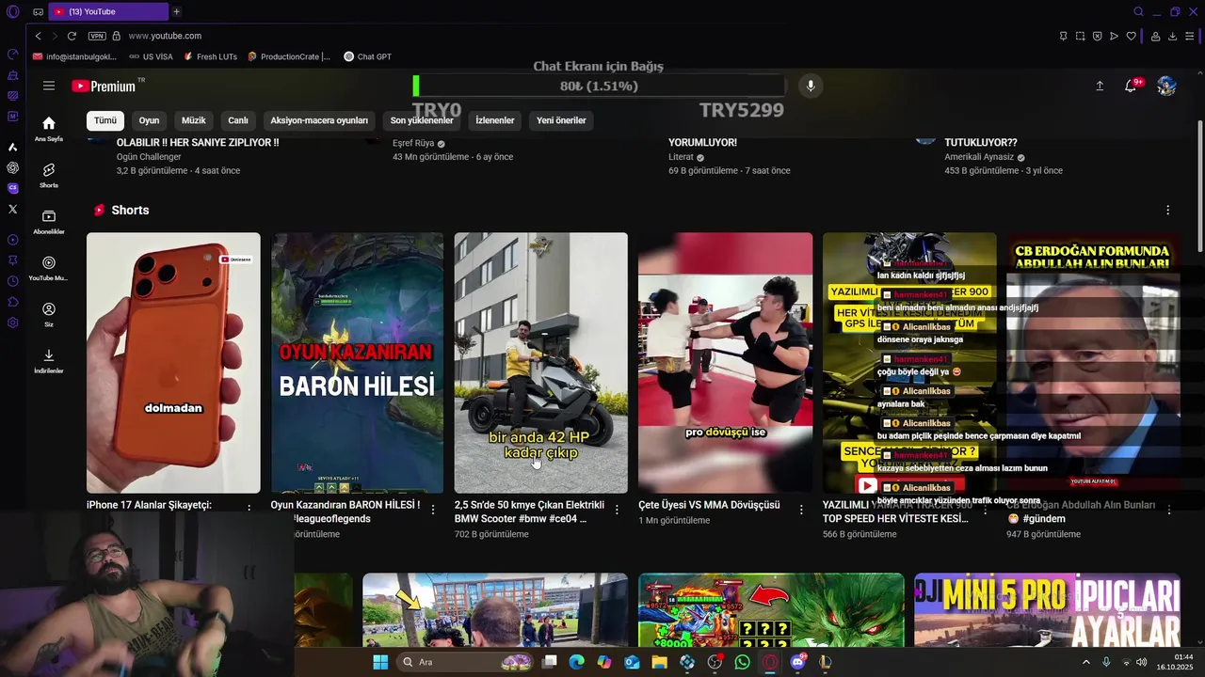Open Opera easy setup menu icon
This screenshot has width=1205, height=677.
click(x=1190, y=36)
